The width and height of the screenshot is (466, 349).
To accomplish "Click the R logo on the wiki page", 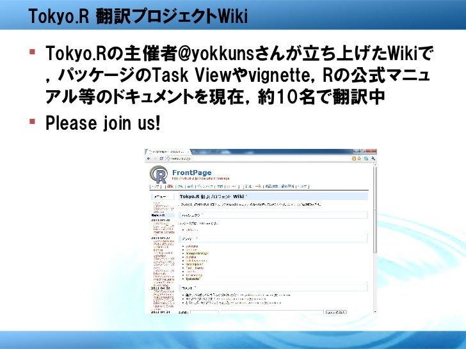I will click(158, 174).
